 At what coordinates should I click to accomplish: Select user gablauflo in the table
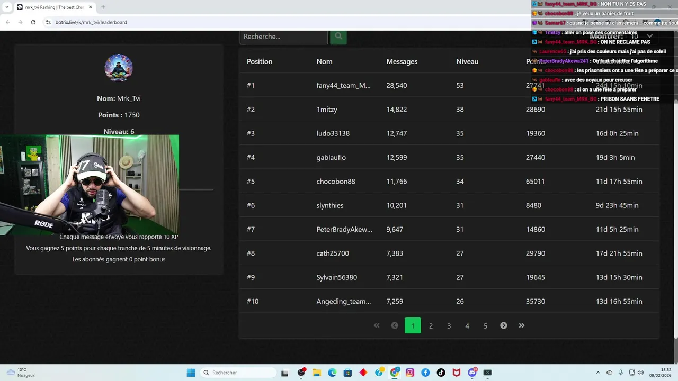tap(331, 157)
